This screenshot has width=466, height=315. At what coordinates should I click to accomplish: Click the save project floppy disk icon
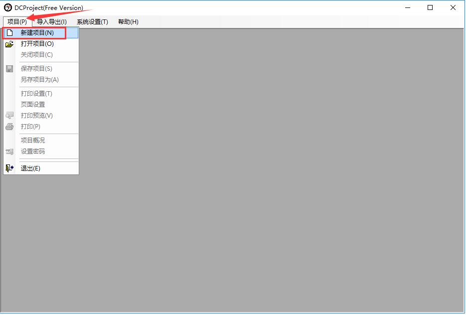[x=9, y=68]
